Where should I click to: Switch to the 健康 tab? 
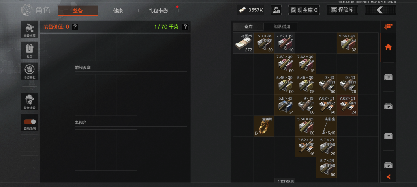pos(118,11)
